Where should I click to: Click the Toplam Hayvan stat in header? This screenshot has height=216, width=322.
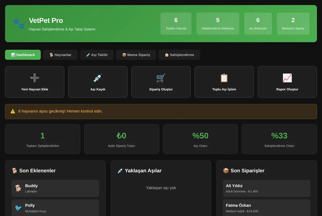(176, 24)
